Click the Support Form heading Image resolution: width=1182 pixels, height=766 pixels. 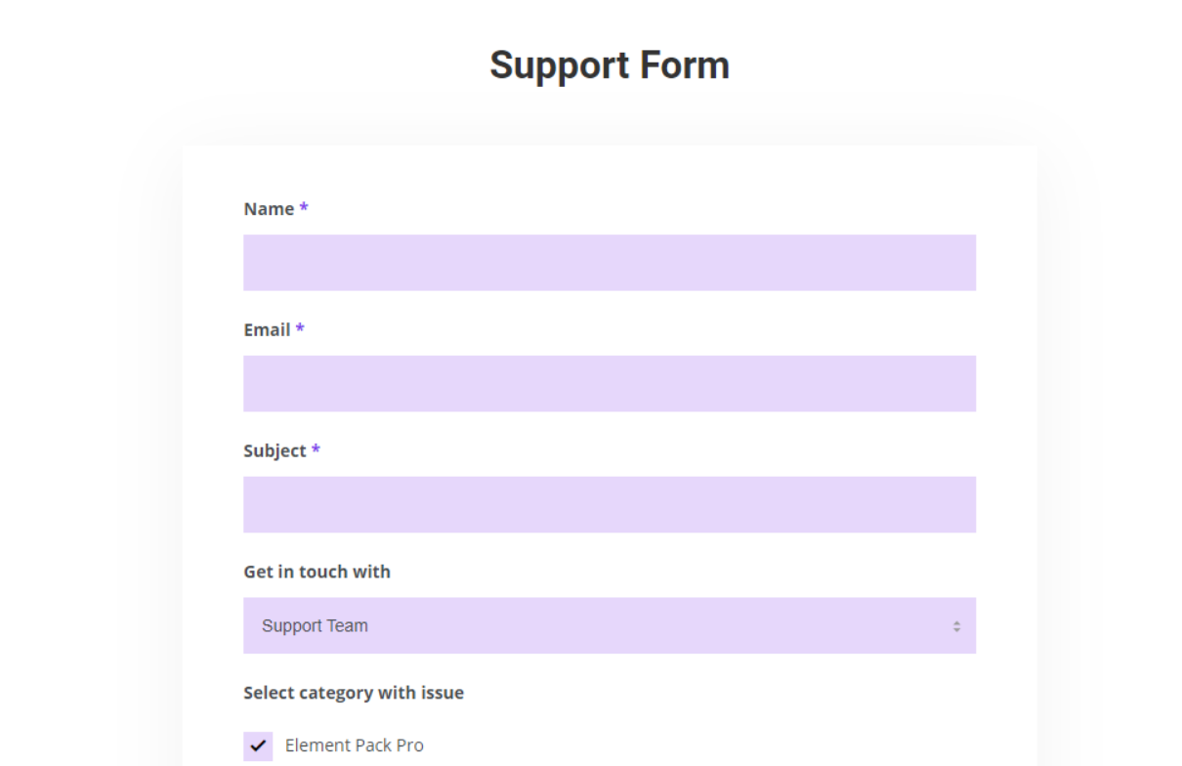pyautogui.click(x=609, y=65)
